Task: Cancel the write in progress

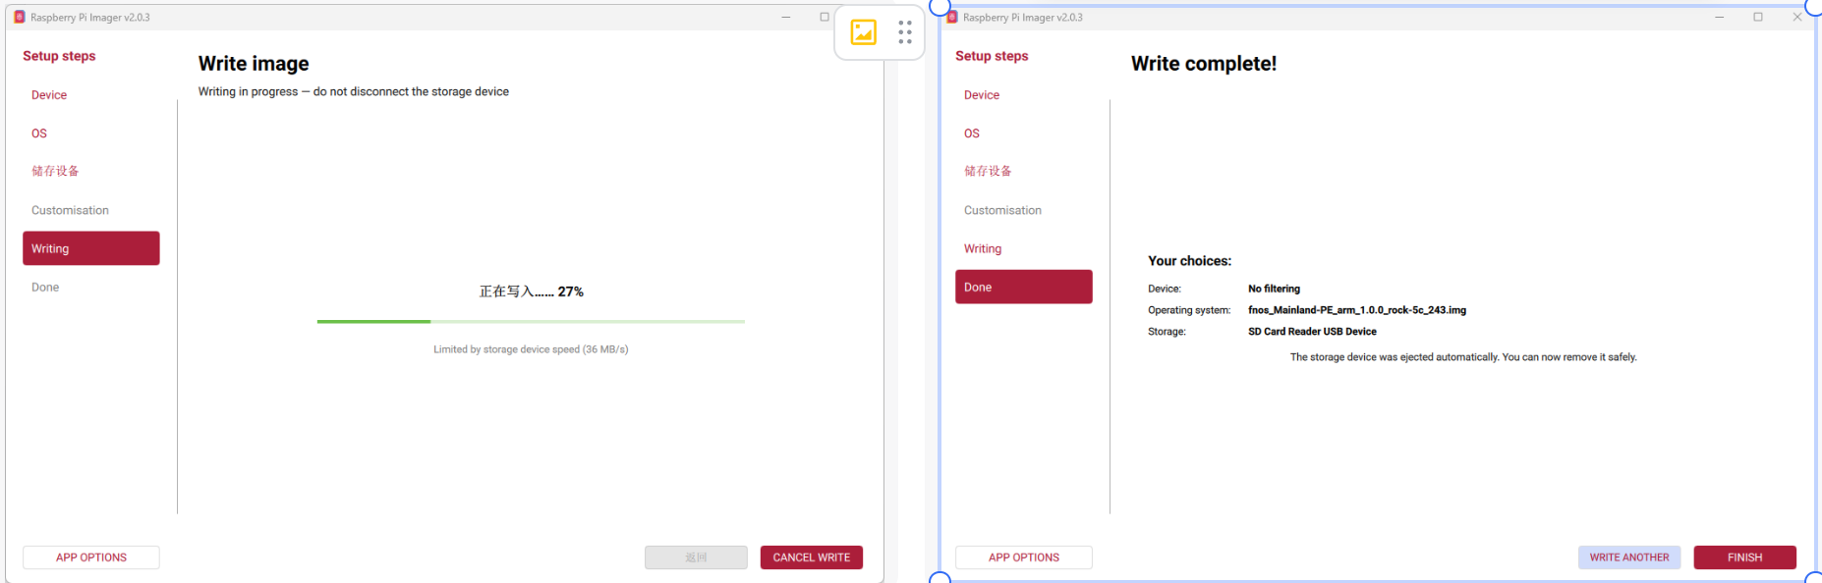Action: coord(812,557)
